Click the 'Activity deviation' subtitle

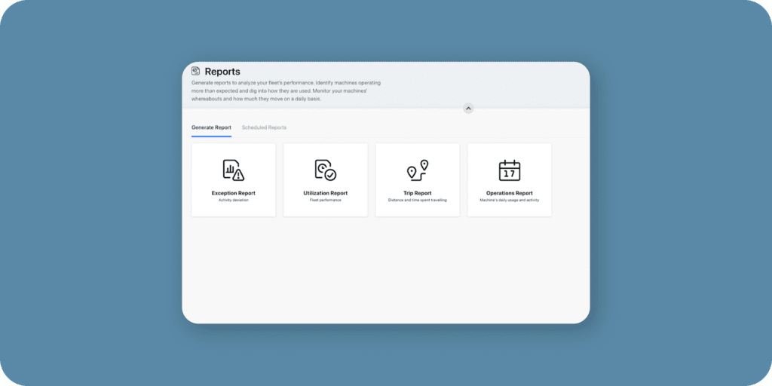(234, 201)
